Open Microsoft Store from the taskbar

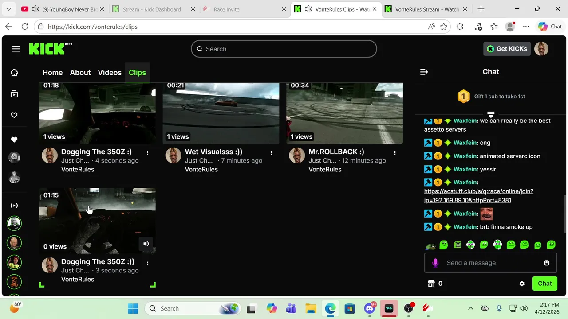pos(350,308)
